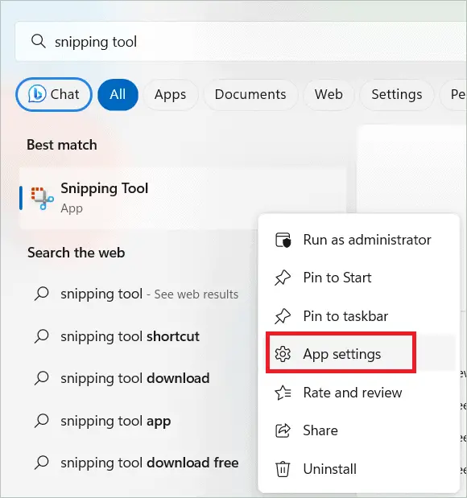Click the magnifier icon in search box
The width and height of the screenshot is (467, 498).
[x=38, y=41]
